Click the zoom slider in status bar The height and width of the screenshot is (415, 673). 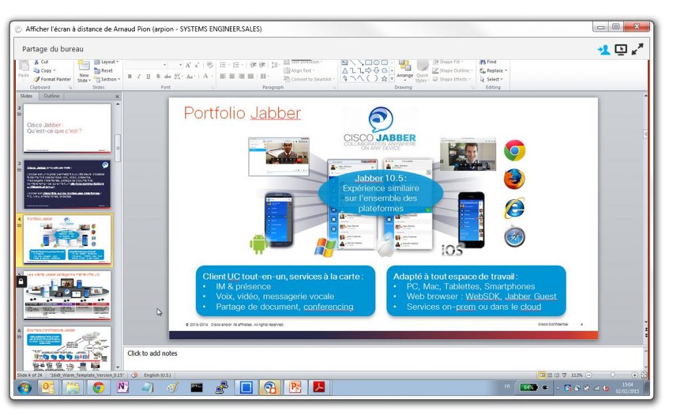(611, 374)
